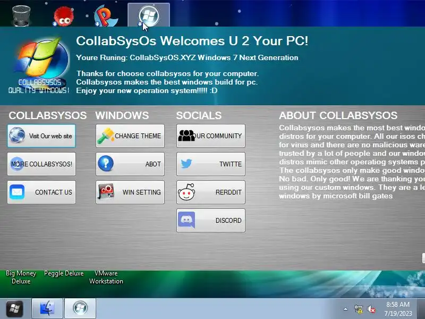Open WIN SETTING button
425x319 pixels.
tap(130, 192)
